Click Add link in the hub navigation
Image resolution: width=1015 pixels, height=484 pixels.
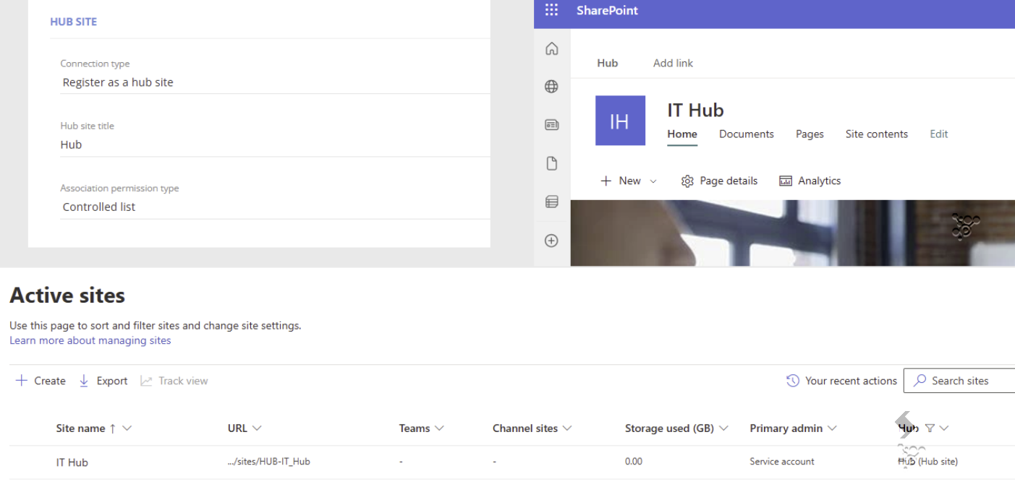point(673,63)
